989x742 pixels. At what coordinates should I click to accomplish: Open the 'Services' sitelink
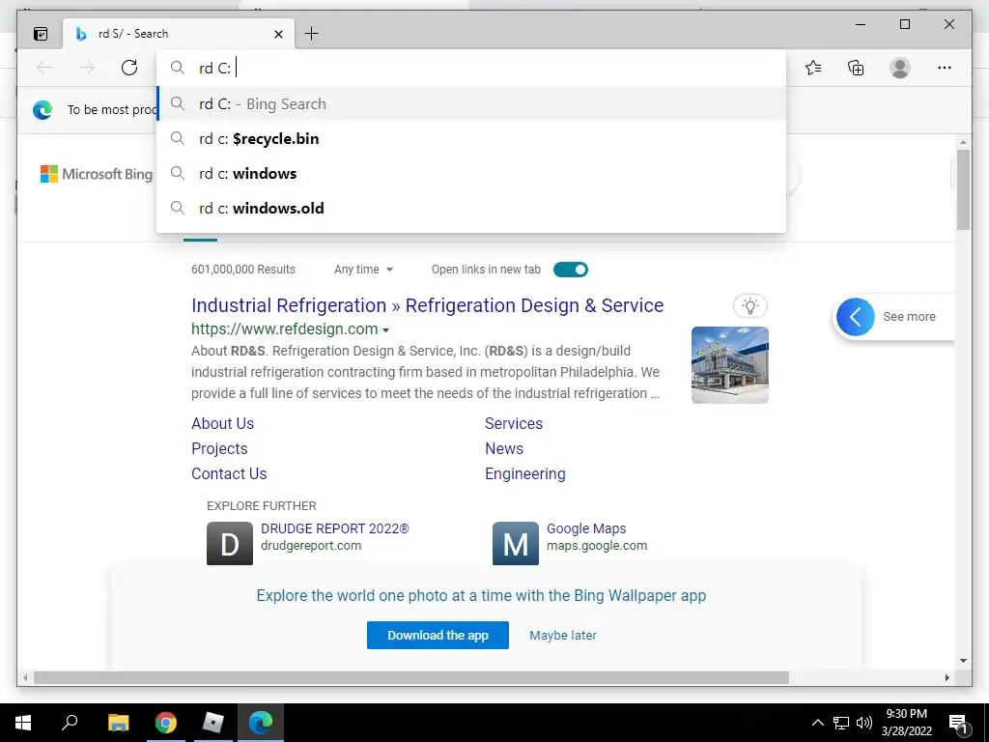click(x=514, y=423)
